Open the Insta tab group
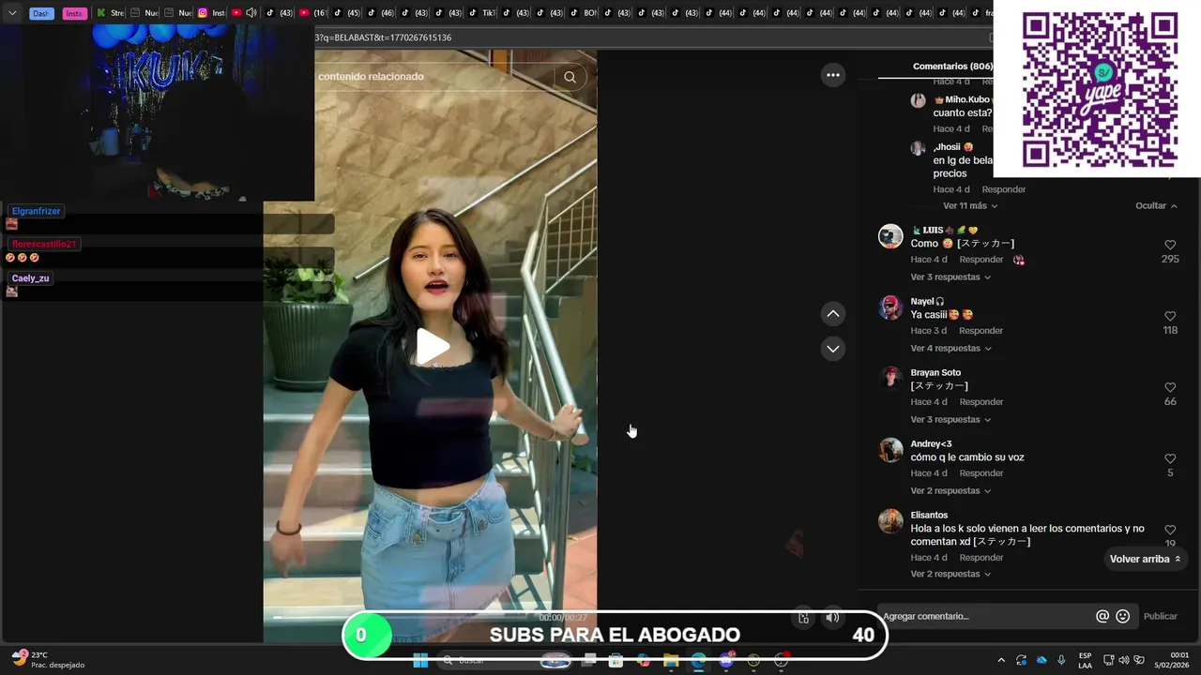This screenshot has width=1201, height=675. [74, 13]
